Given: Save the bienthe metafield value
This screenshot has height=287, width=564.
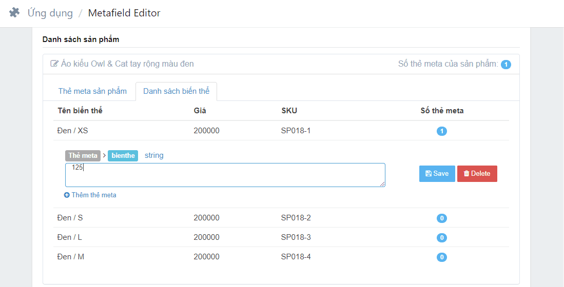Looking at the screenshot, I should point(437,174).
